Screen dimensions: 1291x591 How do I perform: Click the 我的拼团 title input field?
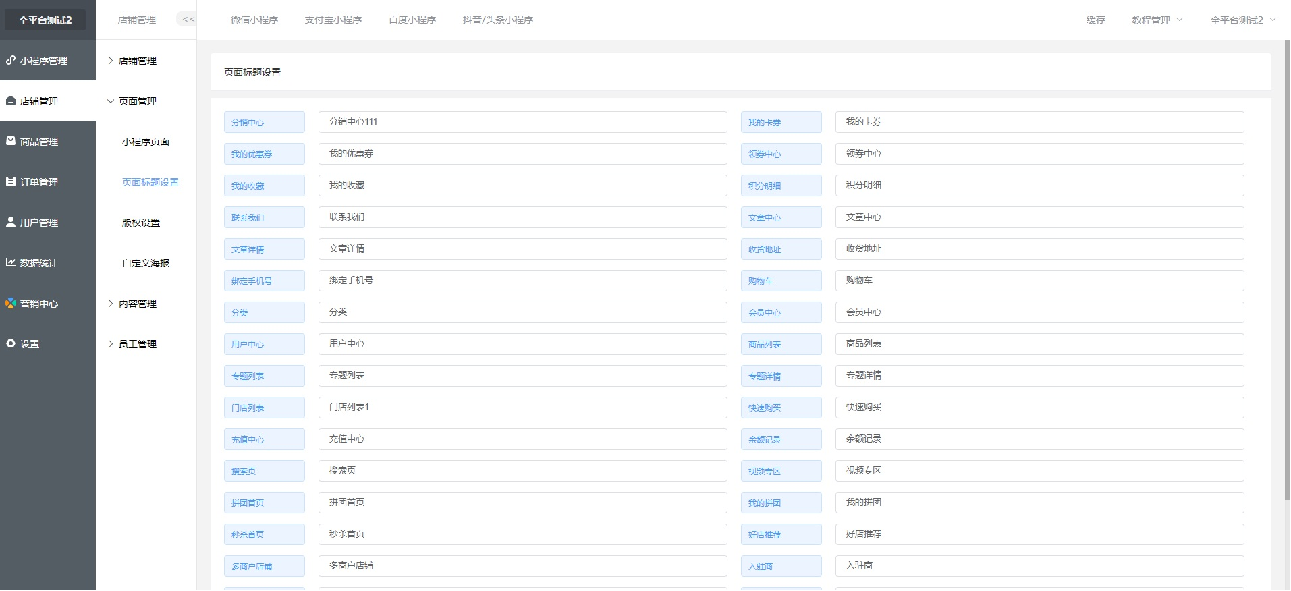(1040, 503)
